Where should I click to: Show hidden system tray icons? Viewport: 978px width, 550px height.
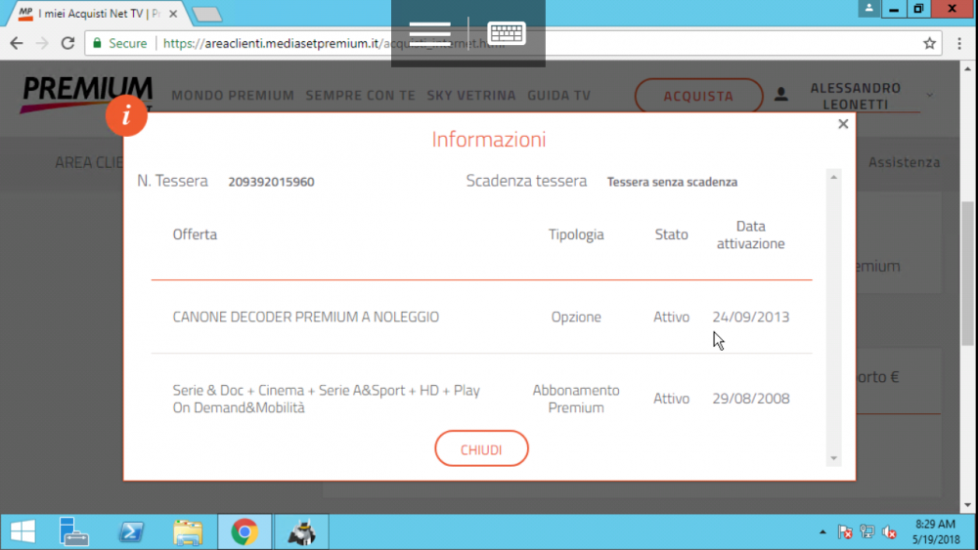[822, 532]
